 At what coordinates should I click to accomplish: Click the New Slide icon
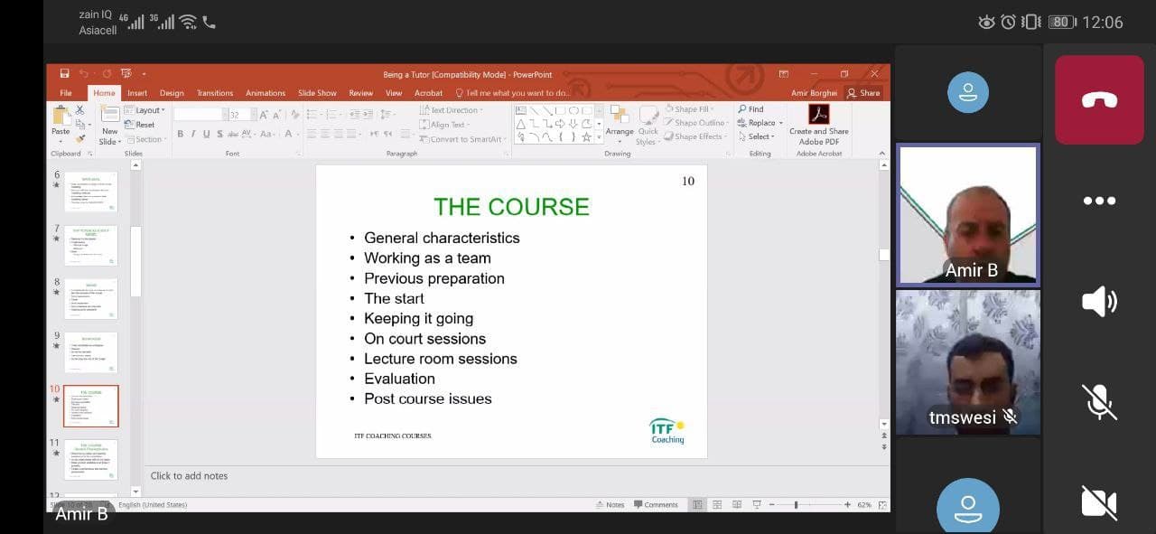pyautogui.click(x=109, y=126)
